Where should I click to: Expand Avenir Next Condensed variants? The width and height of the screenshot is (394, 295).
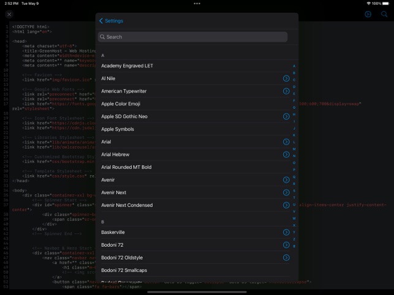(x=286, y=205)
